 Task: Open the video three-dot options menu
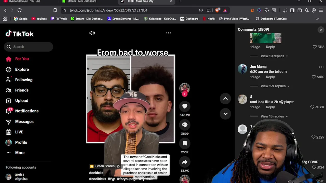tap(168, 33)
